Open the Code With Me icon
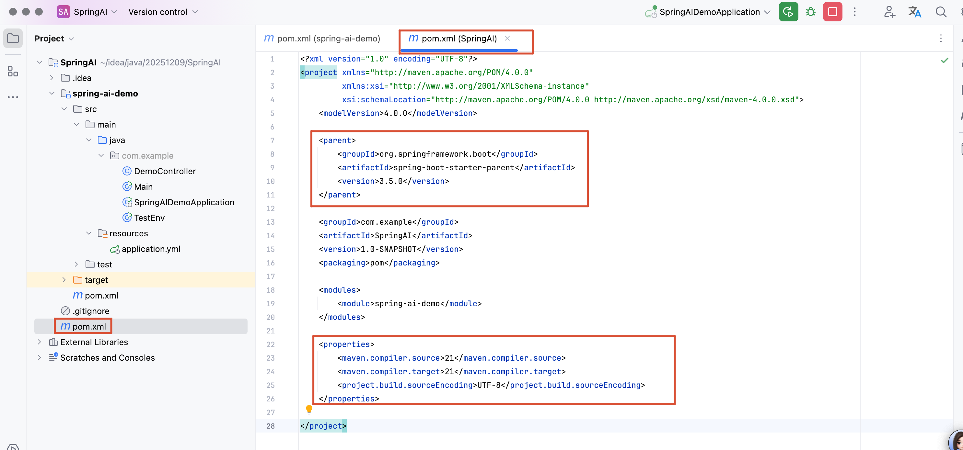The image size is (963, 450). point(889,12)
